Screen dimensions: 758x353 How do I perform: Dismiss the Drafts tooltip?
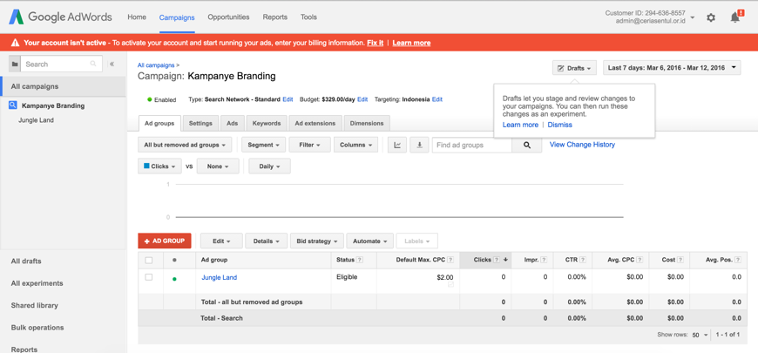(560, 125)
